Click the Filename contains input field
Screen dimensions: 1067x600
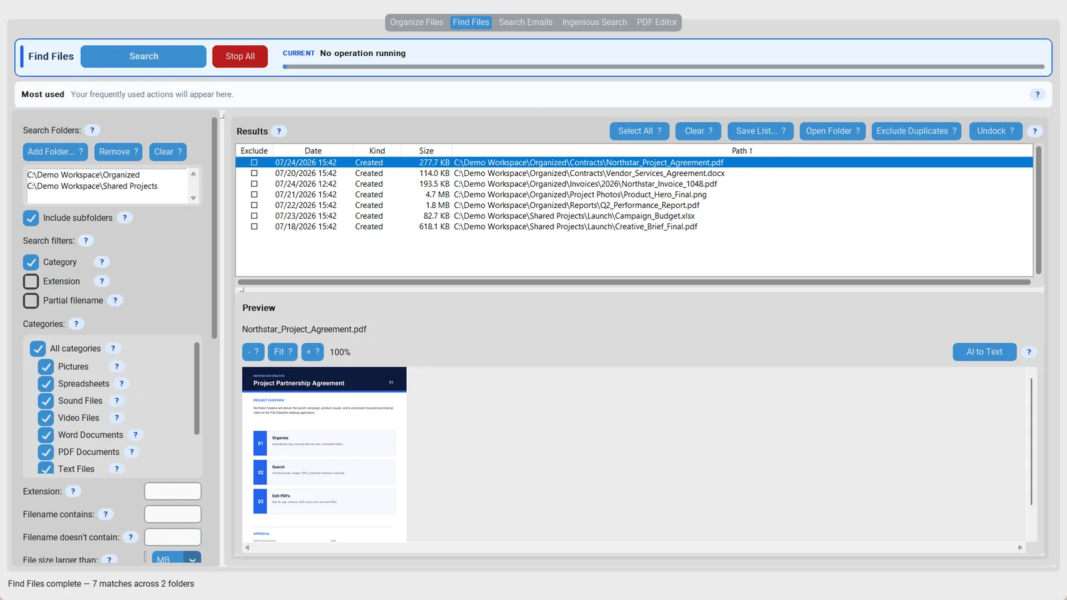(173, 514)
